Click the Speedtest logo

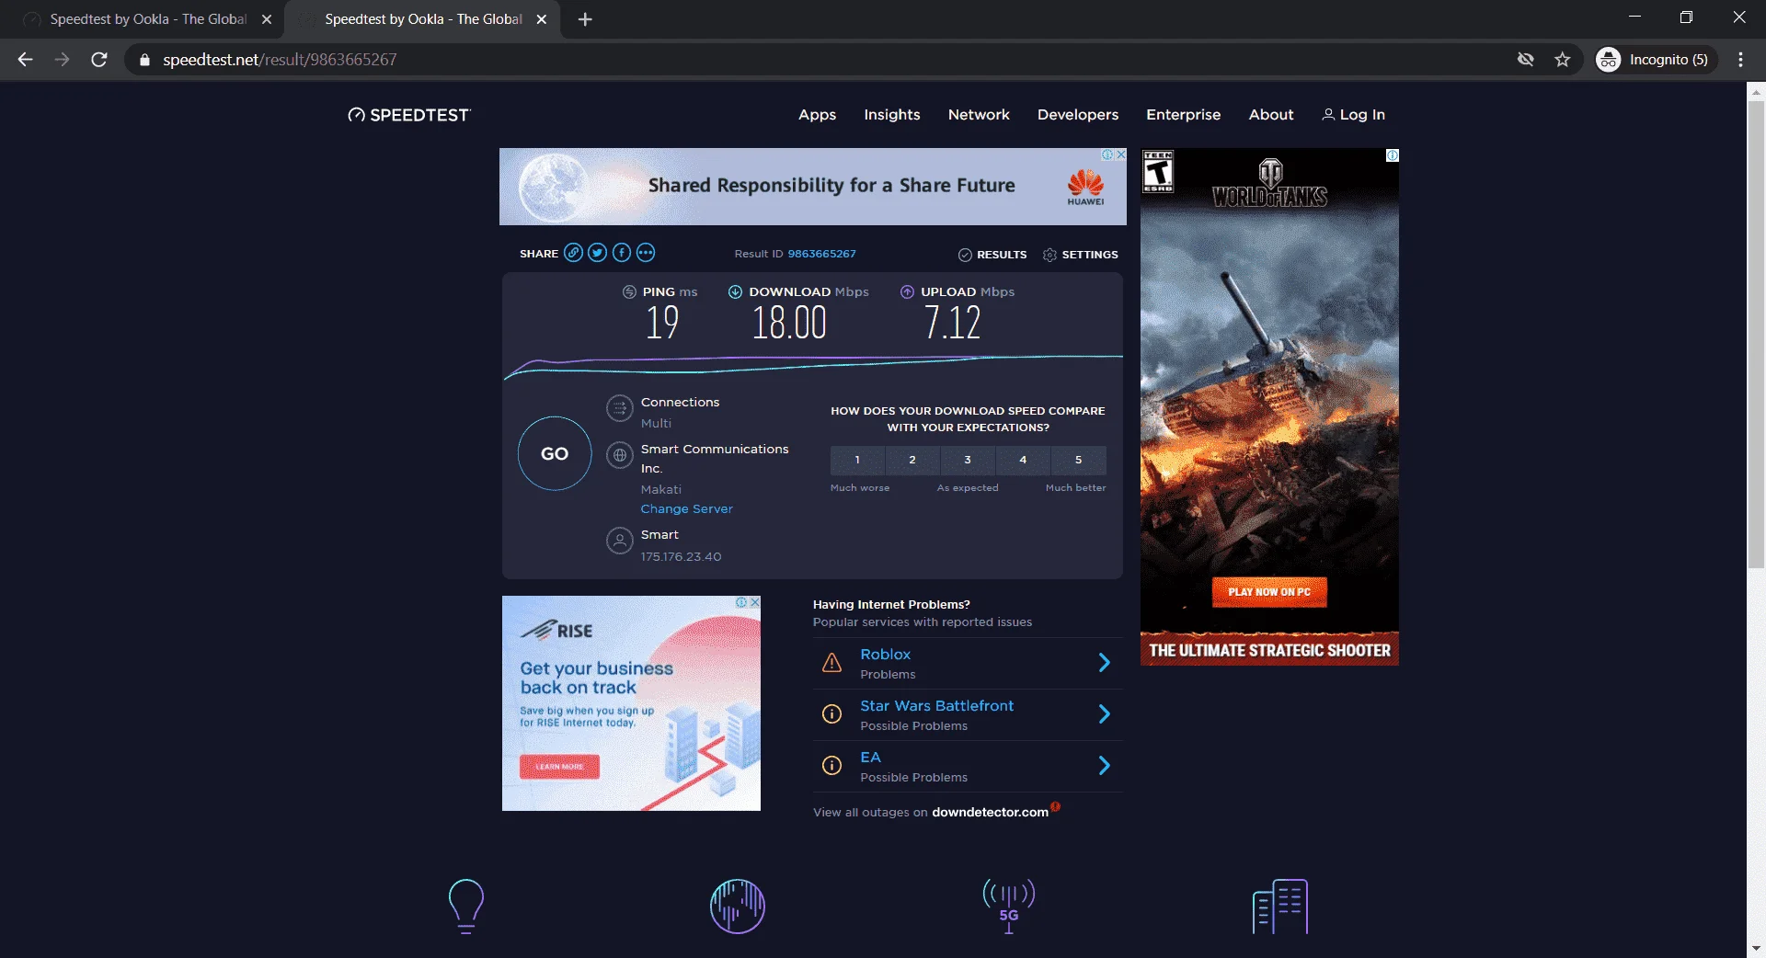409,115
